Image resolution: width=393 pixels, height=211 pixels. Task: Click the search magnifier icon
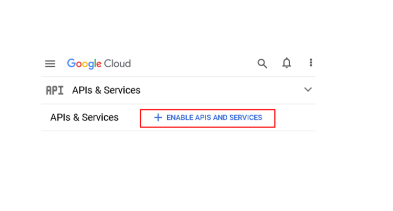pyautogui.click(x=262, y=64)
